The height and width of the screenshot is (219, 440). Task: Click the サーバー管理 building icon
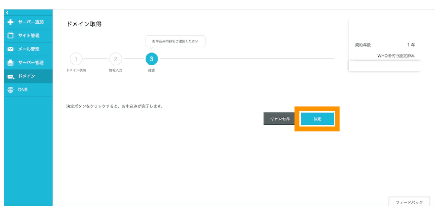click(10, 63)
